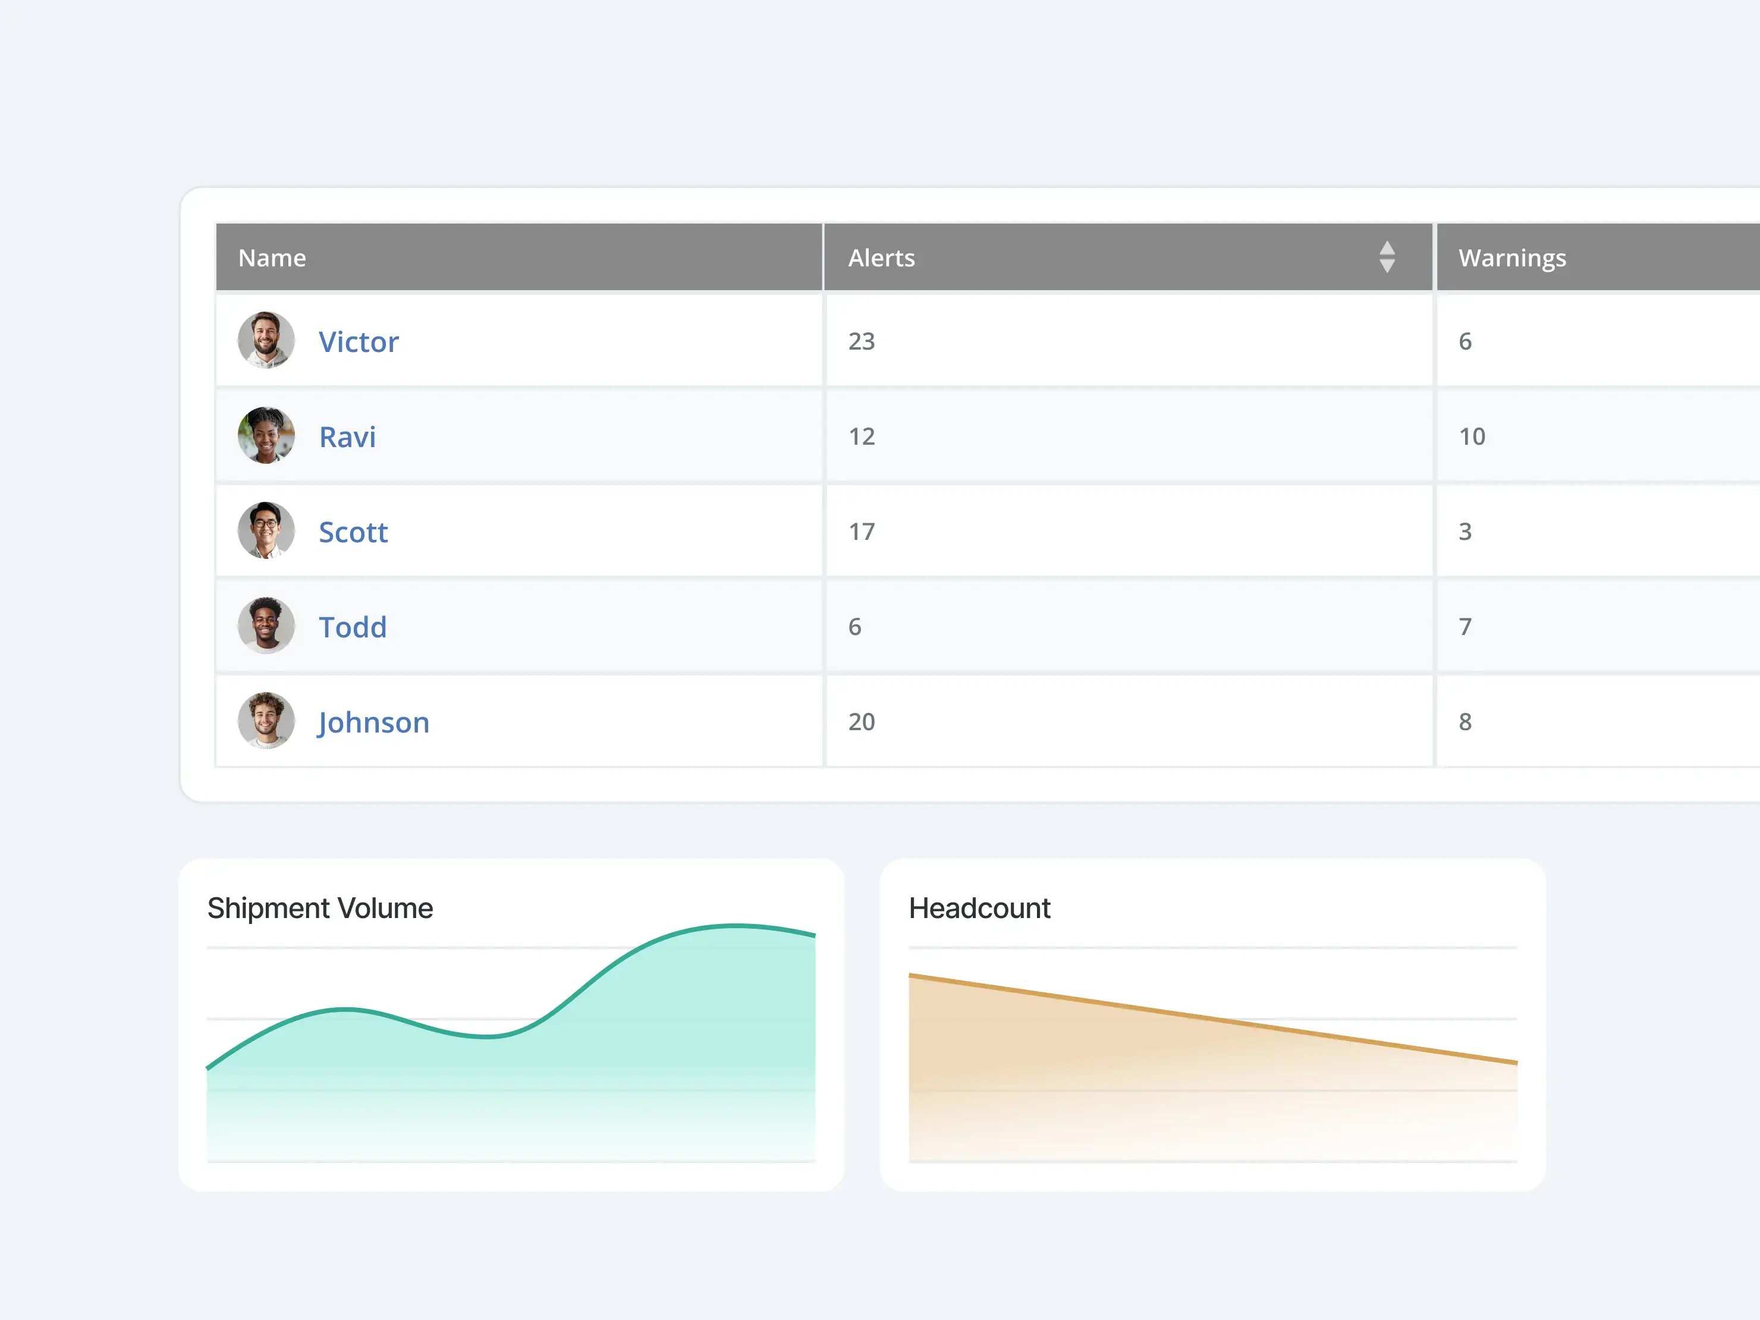This screenshot has height=1320, width=1760.
Task: Click the Warnings column header
Action: pyautogui.click(x=1511, y=258)
